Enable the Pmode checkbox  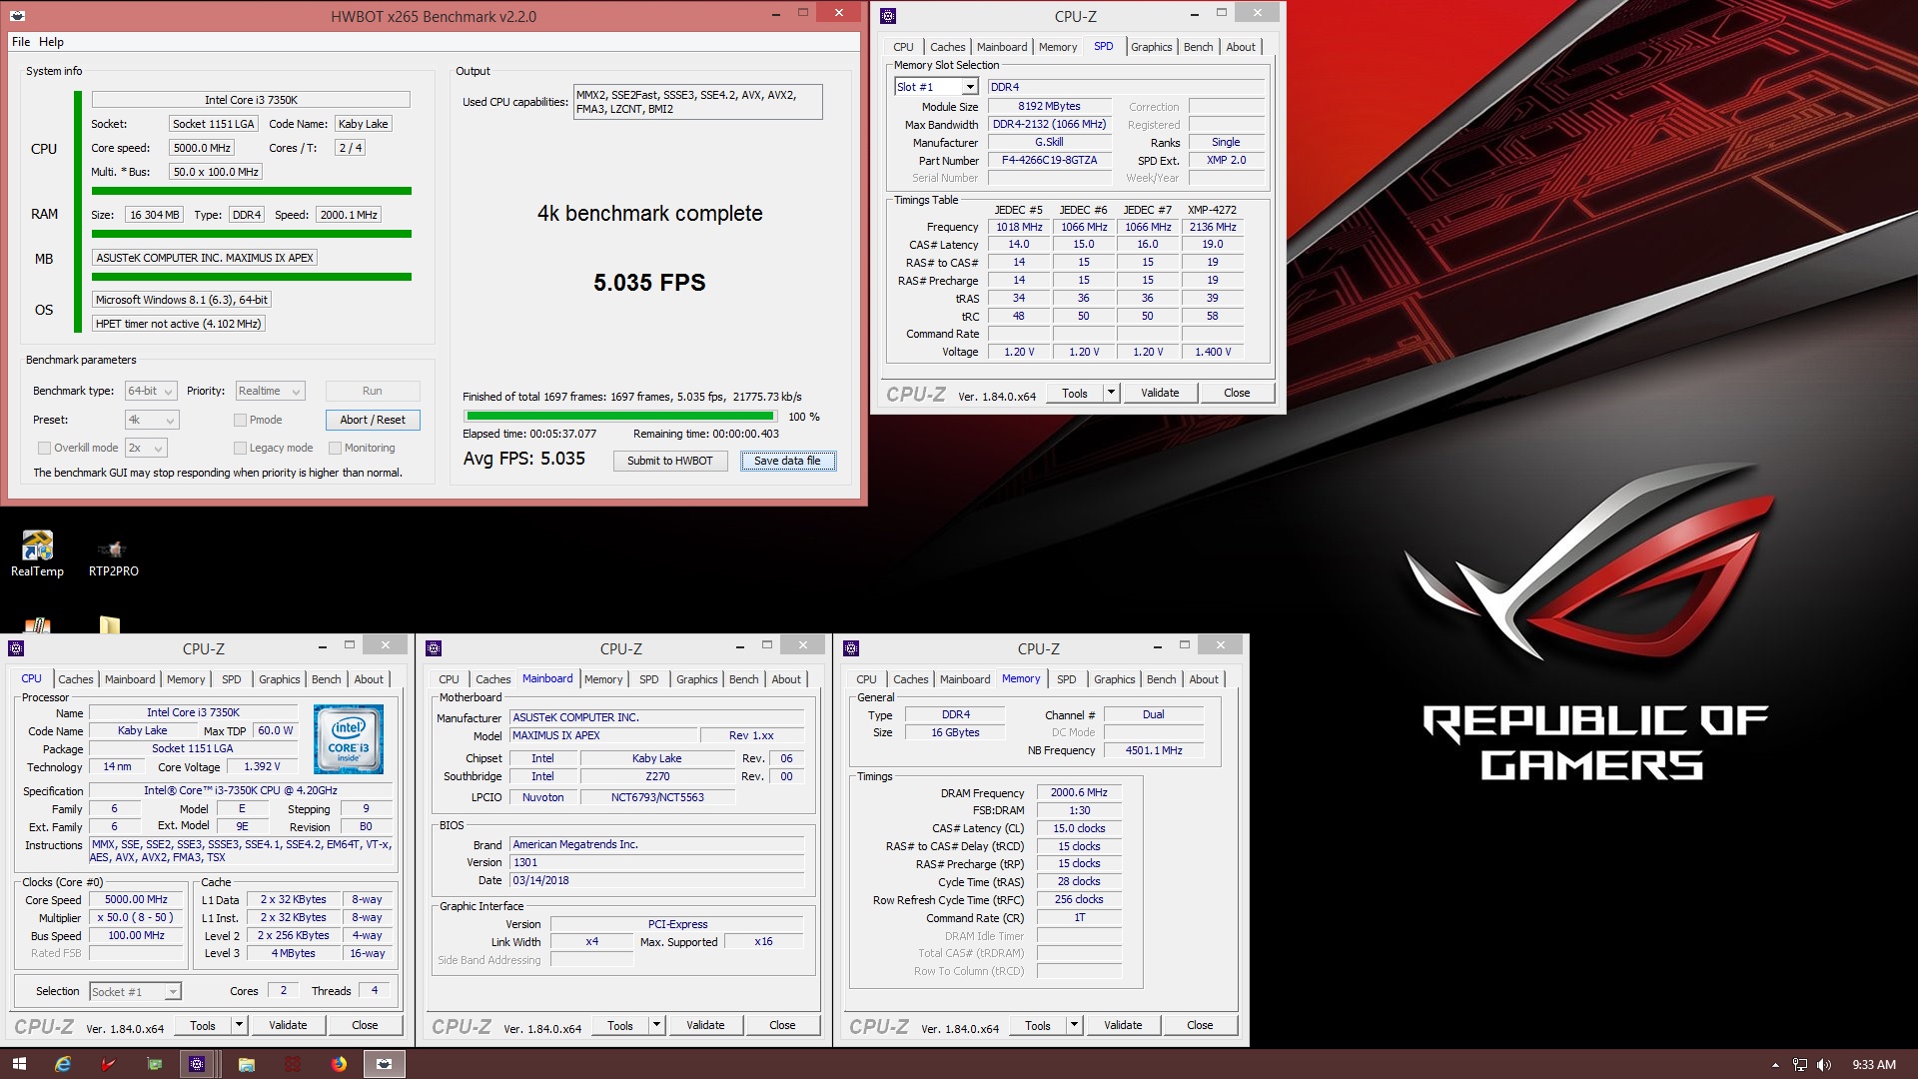240,420
